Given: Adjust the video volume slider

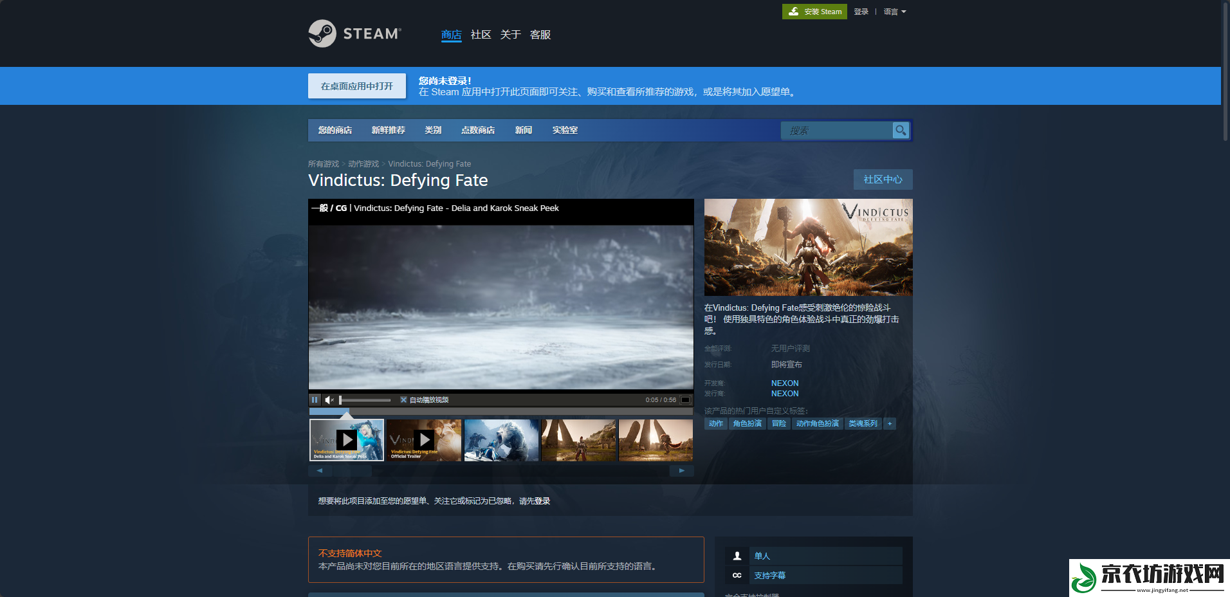Looking at the screenshot, I should [x=365, y=400].
